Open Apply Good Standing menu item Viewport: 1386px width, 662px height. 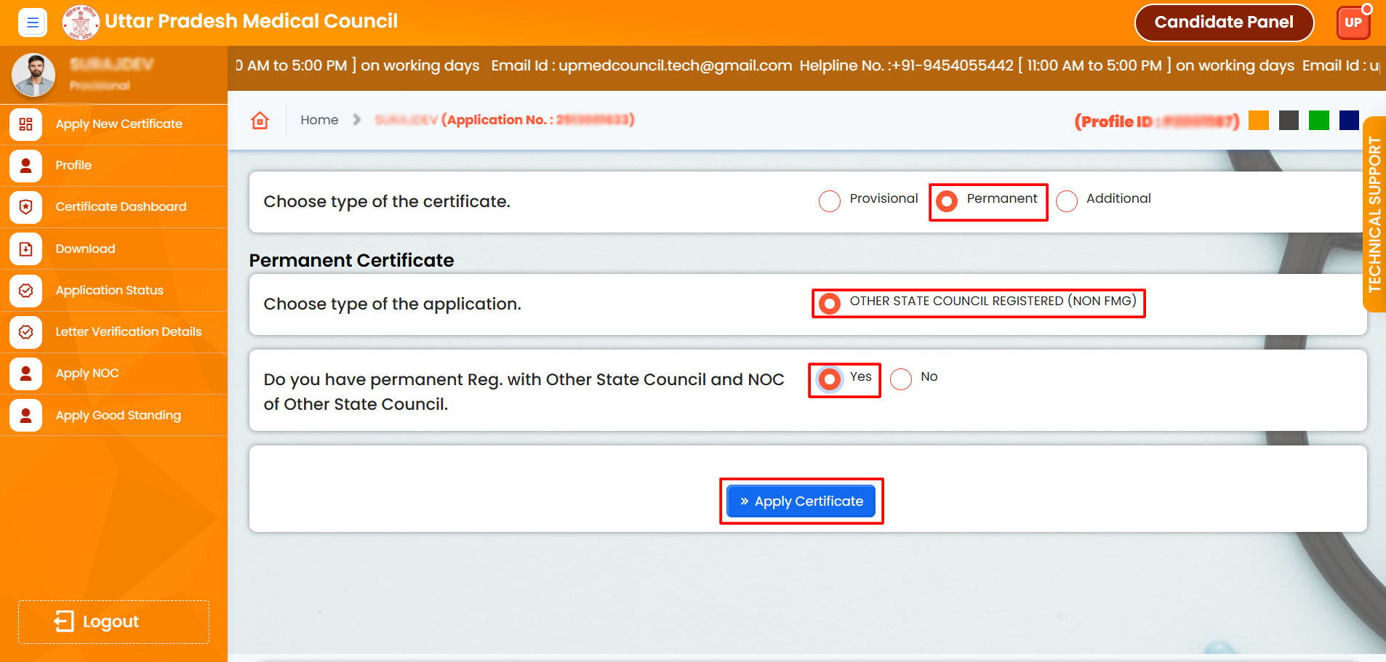point(118,416)
